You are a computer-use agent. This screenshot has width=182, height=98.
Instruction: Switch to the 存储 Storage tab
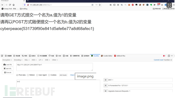pyautogui.click(x=66, y=56)
